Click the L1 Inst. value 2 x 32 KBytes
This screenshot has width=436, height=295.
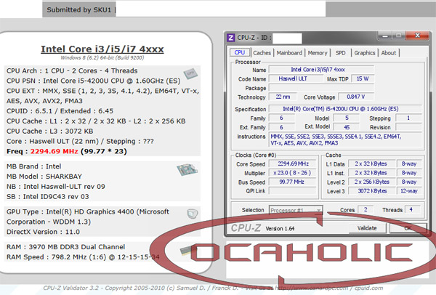372,173
